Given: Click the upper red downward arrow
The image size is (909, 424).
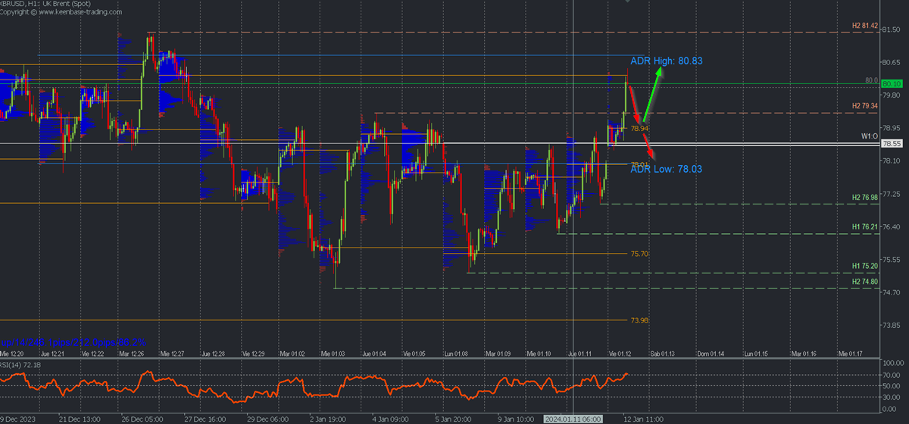Looking at the screenshot, I should point(635,104).
